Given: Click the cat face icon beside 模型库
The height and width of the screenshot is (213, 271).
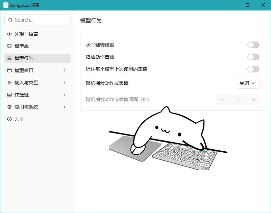Looking at the screenshot, I should (9, 46).
